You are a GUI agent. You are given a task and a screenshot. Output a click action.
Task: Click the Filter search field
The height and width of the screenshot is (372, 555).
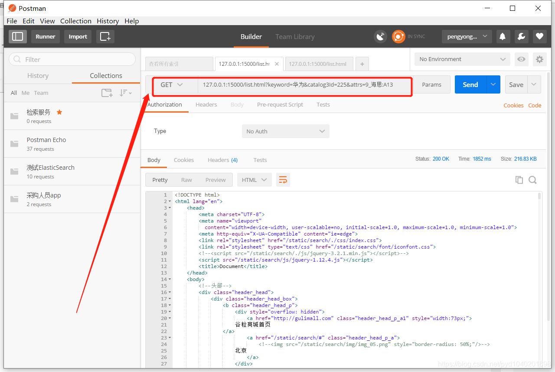pos(72,59)
